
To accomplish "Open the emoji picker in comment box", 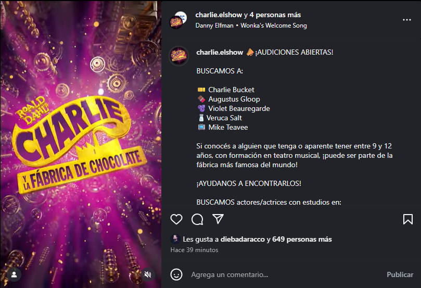I will (176, 274).
